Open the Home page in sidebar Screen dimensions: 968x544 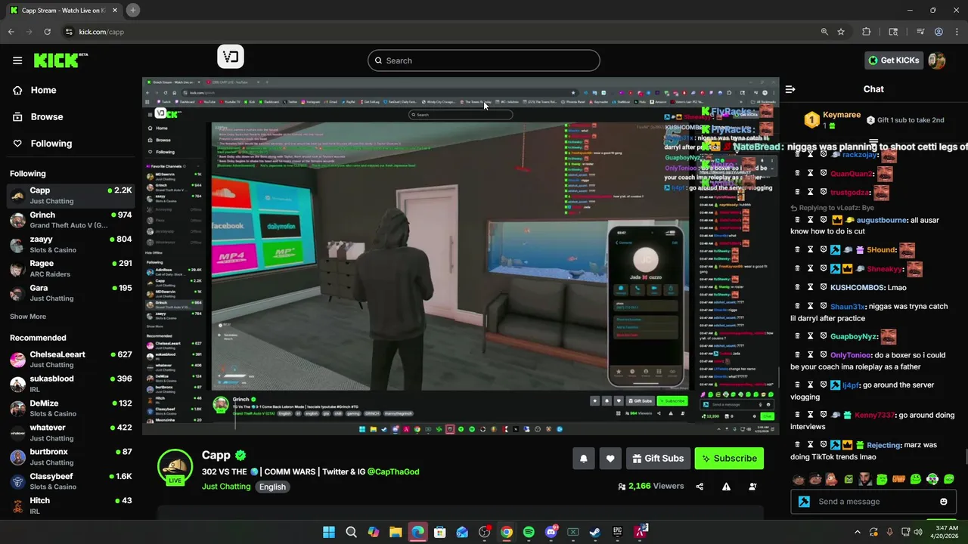(x=43, y=90)
